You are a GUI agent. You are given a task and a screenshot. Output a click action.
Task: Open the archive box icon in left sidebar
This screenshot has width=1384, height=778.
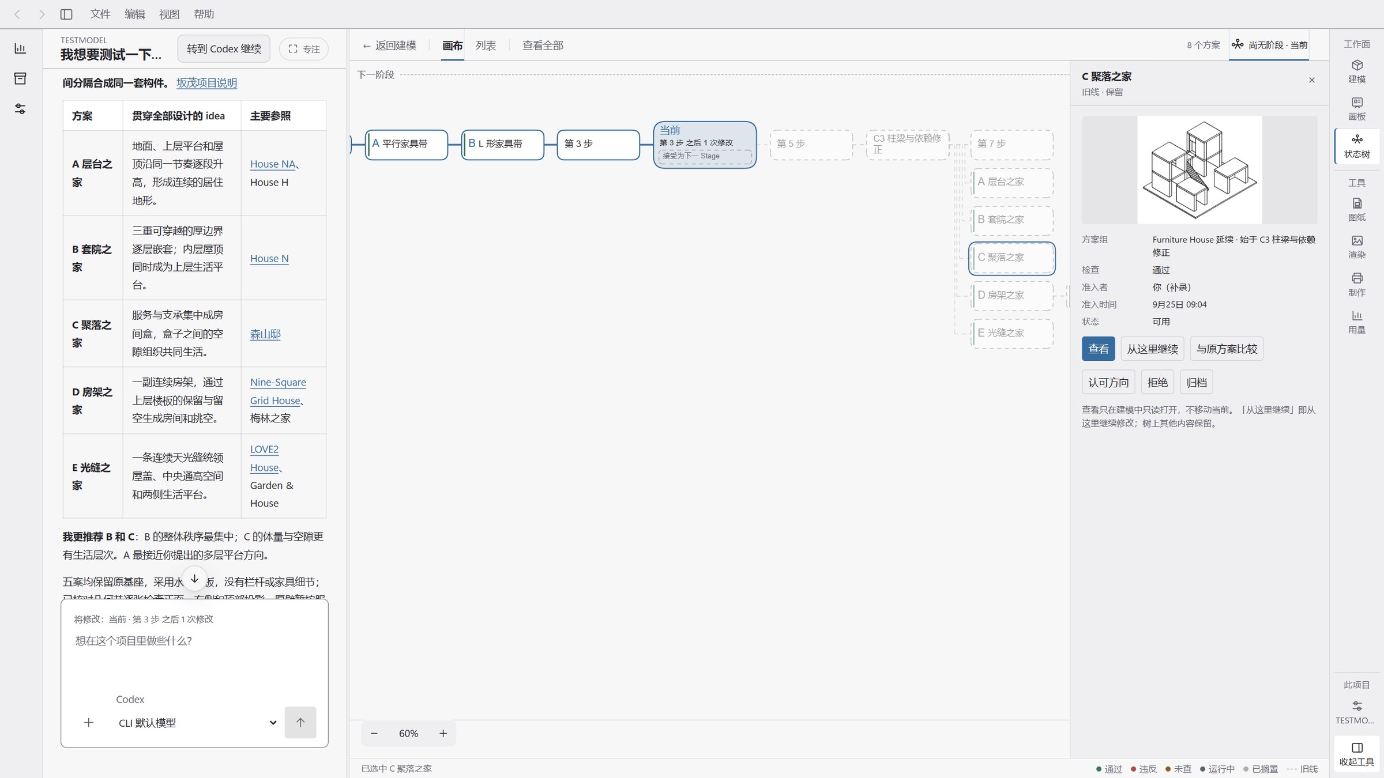tap(20, 78)
